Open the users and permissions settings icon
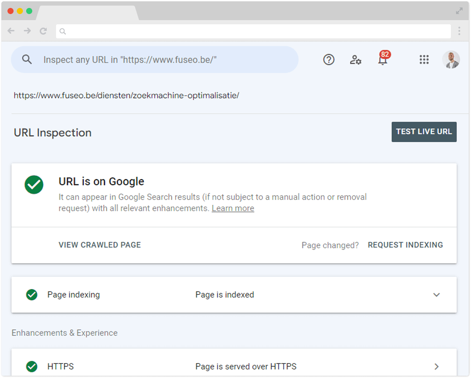 [x=355, y=59]
